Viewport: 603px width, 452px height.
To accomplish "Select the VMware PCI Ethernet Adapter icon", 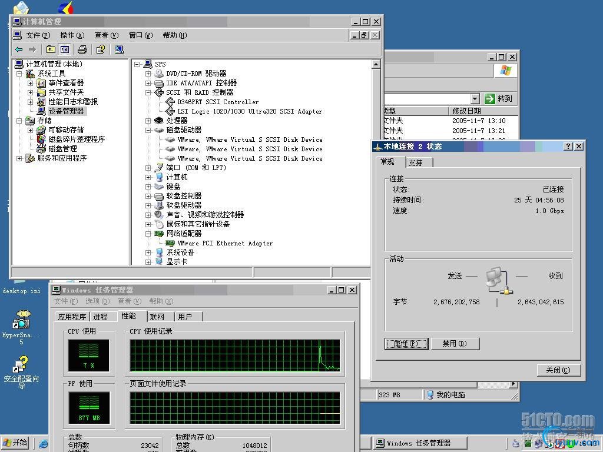I will [170, 243].
